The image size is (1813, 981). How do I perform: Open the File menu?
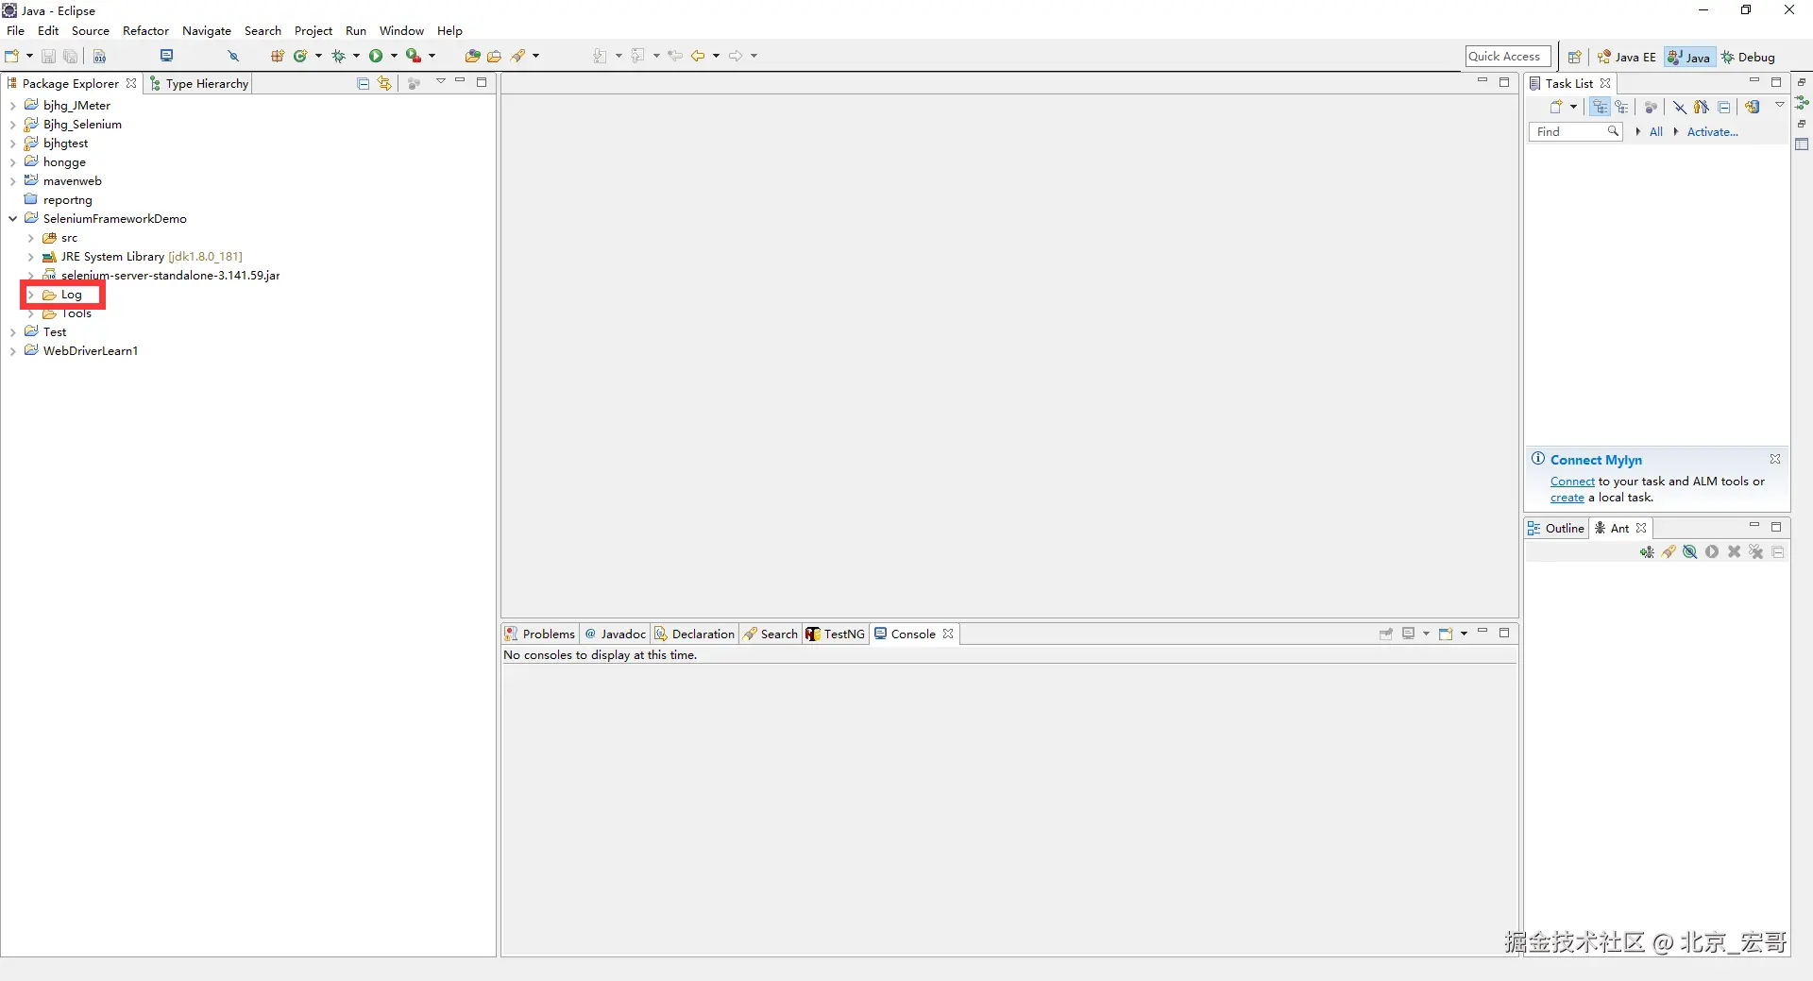15,30
